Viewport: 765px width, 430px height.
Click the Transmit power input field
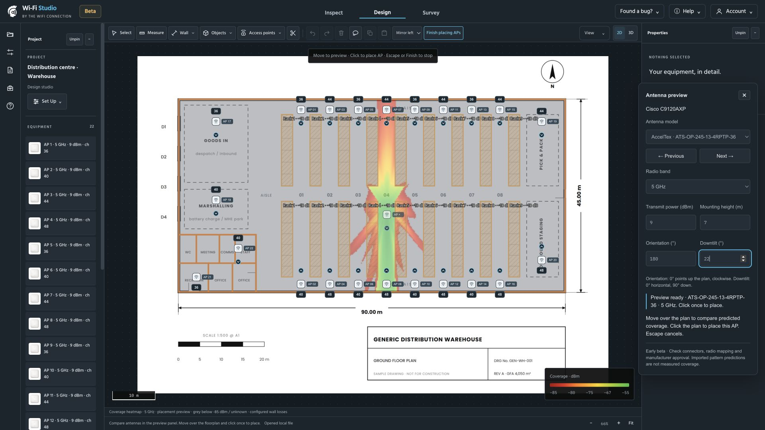671,223
